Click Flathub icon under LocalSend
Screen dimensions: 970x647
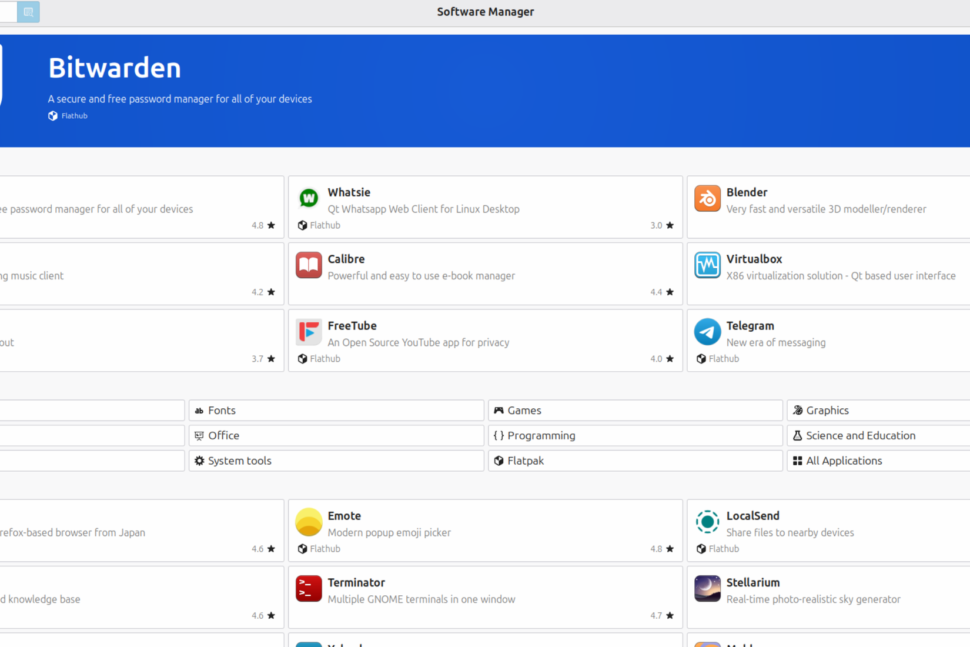click(x=701, y=549)
